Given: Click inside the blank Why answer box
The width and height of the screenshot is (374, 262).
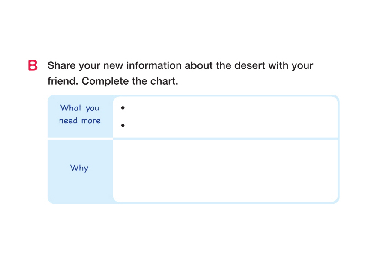Looking at the screenshot, I should tap(225, 170).
